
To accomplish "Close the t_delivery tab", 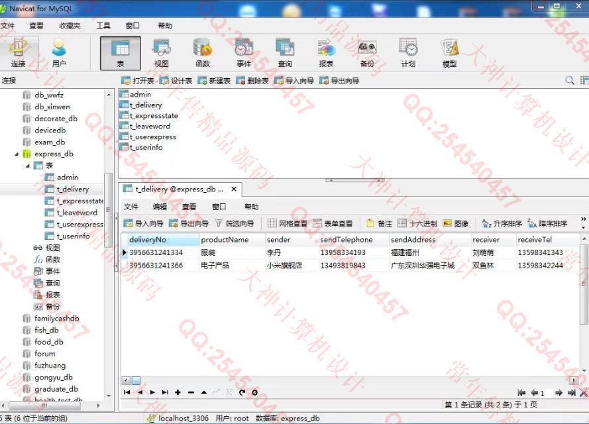I will pyautogui.click(x=234, y=189).
